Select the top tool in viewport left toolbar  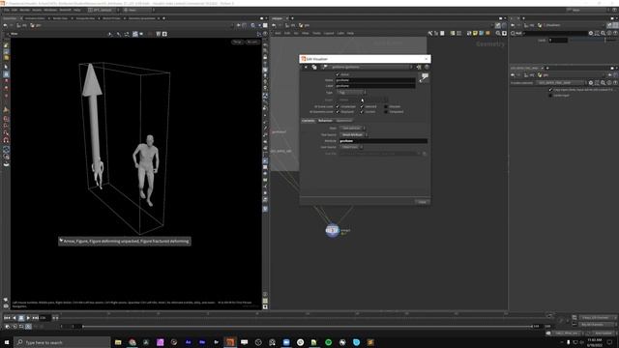6,45
